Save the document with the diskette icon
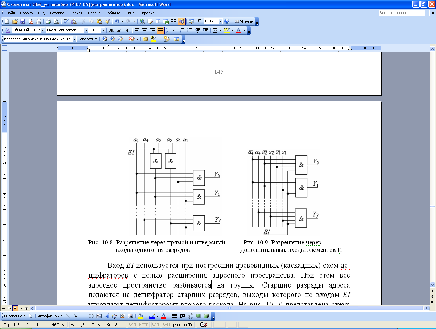The width and height of the screenshot is (436, 329). (x=23, y=21)
